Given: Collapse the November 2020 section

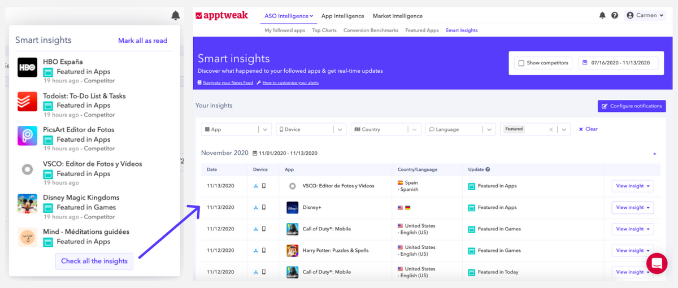Looking at the screenshot, I should coord(654,154).
